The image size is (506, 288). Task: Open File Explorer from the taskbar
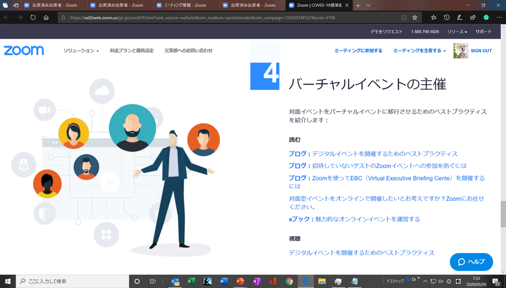pyautogui.click(x=322, y=281)
